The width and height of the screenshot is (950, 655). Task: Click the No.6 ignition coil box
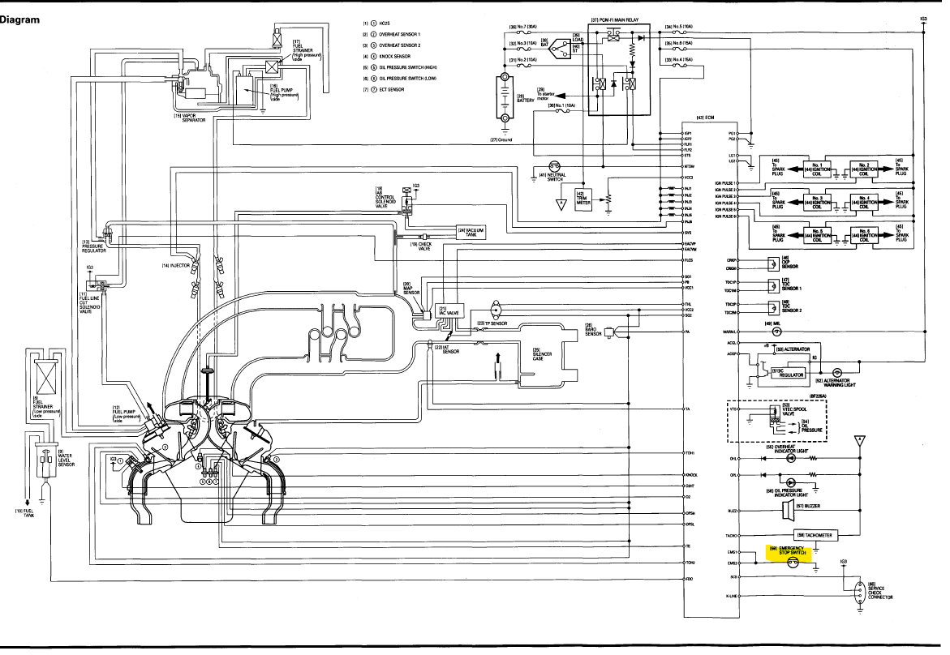(x=864, y=235)
